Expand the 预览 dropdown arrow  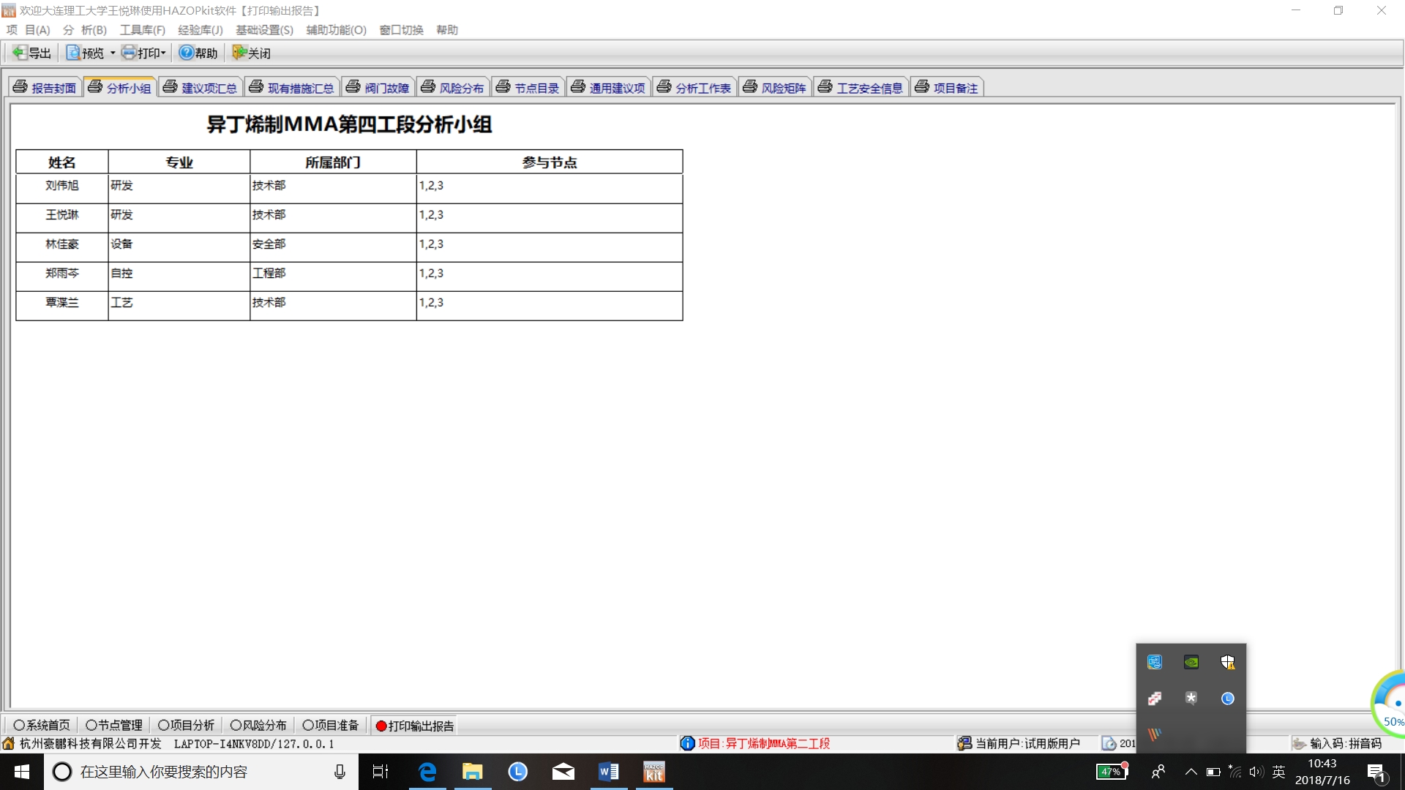coord(113,53)
